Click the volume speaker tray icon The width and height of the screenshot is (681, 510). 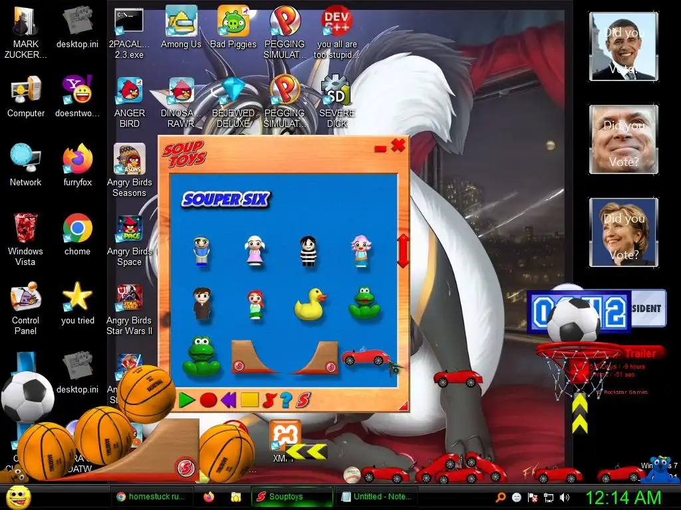click(x=564, y=497)
